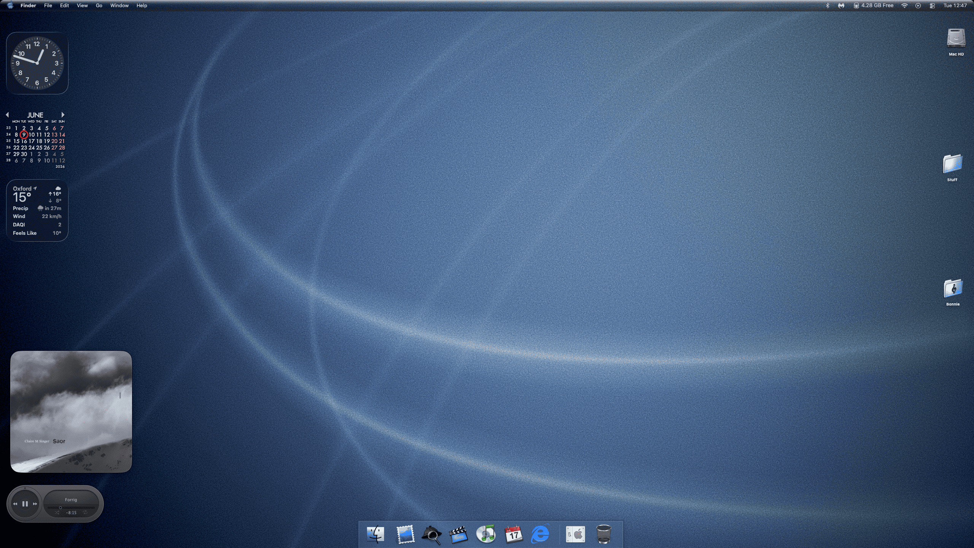The height and width of the screenshot is (548, 974).
Task: Select the Mac HD drive icon
Action: click(x=956, y=38)
